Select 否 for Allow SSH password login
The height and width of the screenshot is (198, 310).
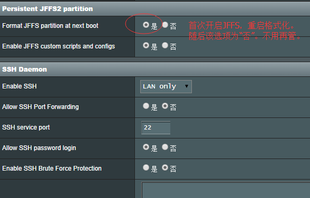pos(165,147)
